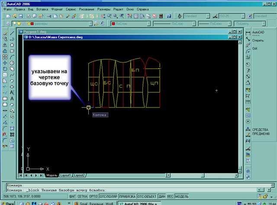Switch to the Layout1 tab
Screen dimensions: 277x205
pos(65,176)
